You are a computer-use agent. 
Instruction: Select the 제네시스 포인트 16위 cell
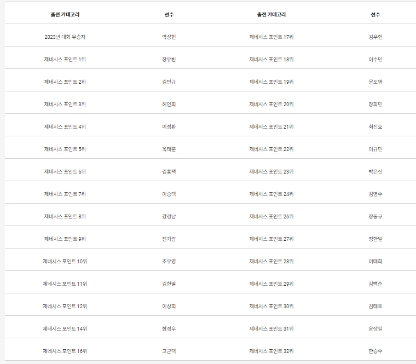65,351
